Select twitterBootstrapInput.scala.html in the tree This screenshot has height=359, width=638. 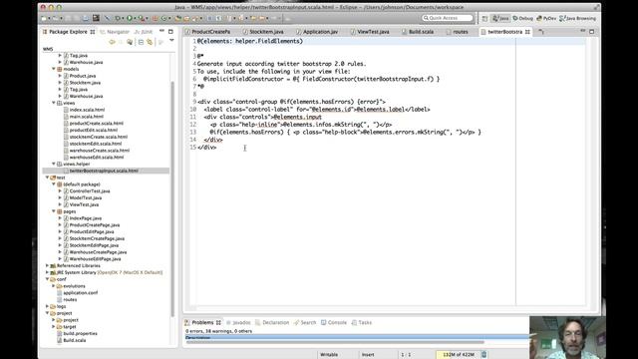pyautogui.click(x=104, y=171)
